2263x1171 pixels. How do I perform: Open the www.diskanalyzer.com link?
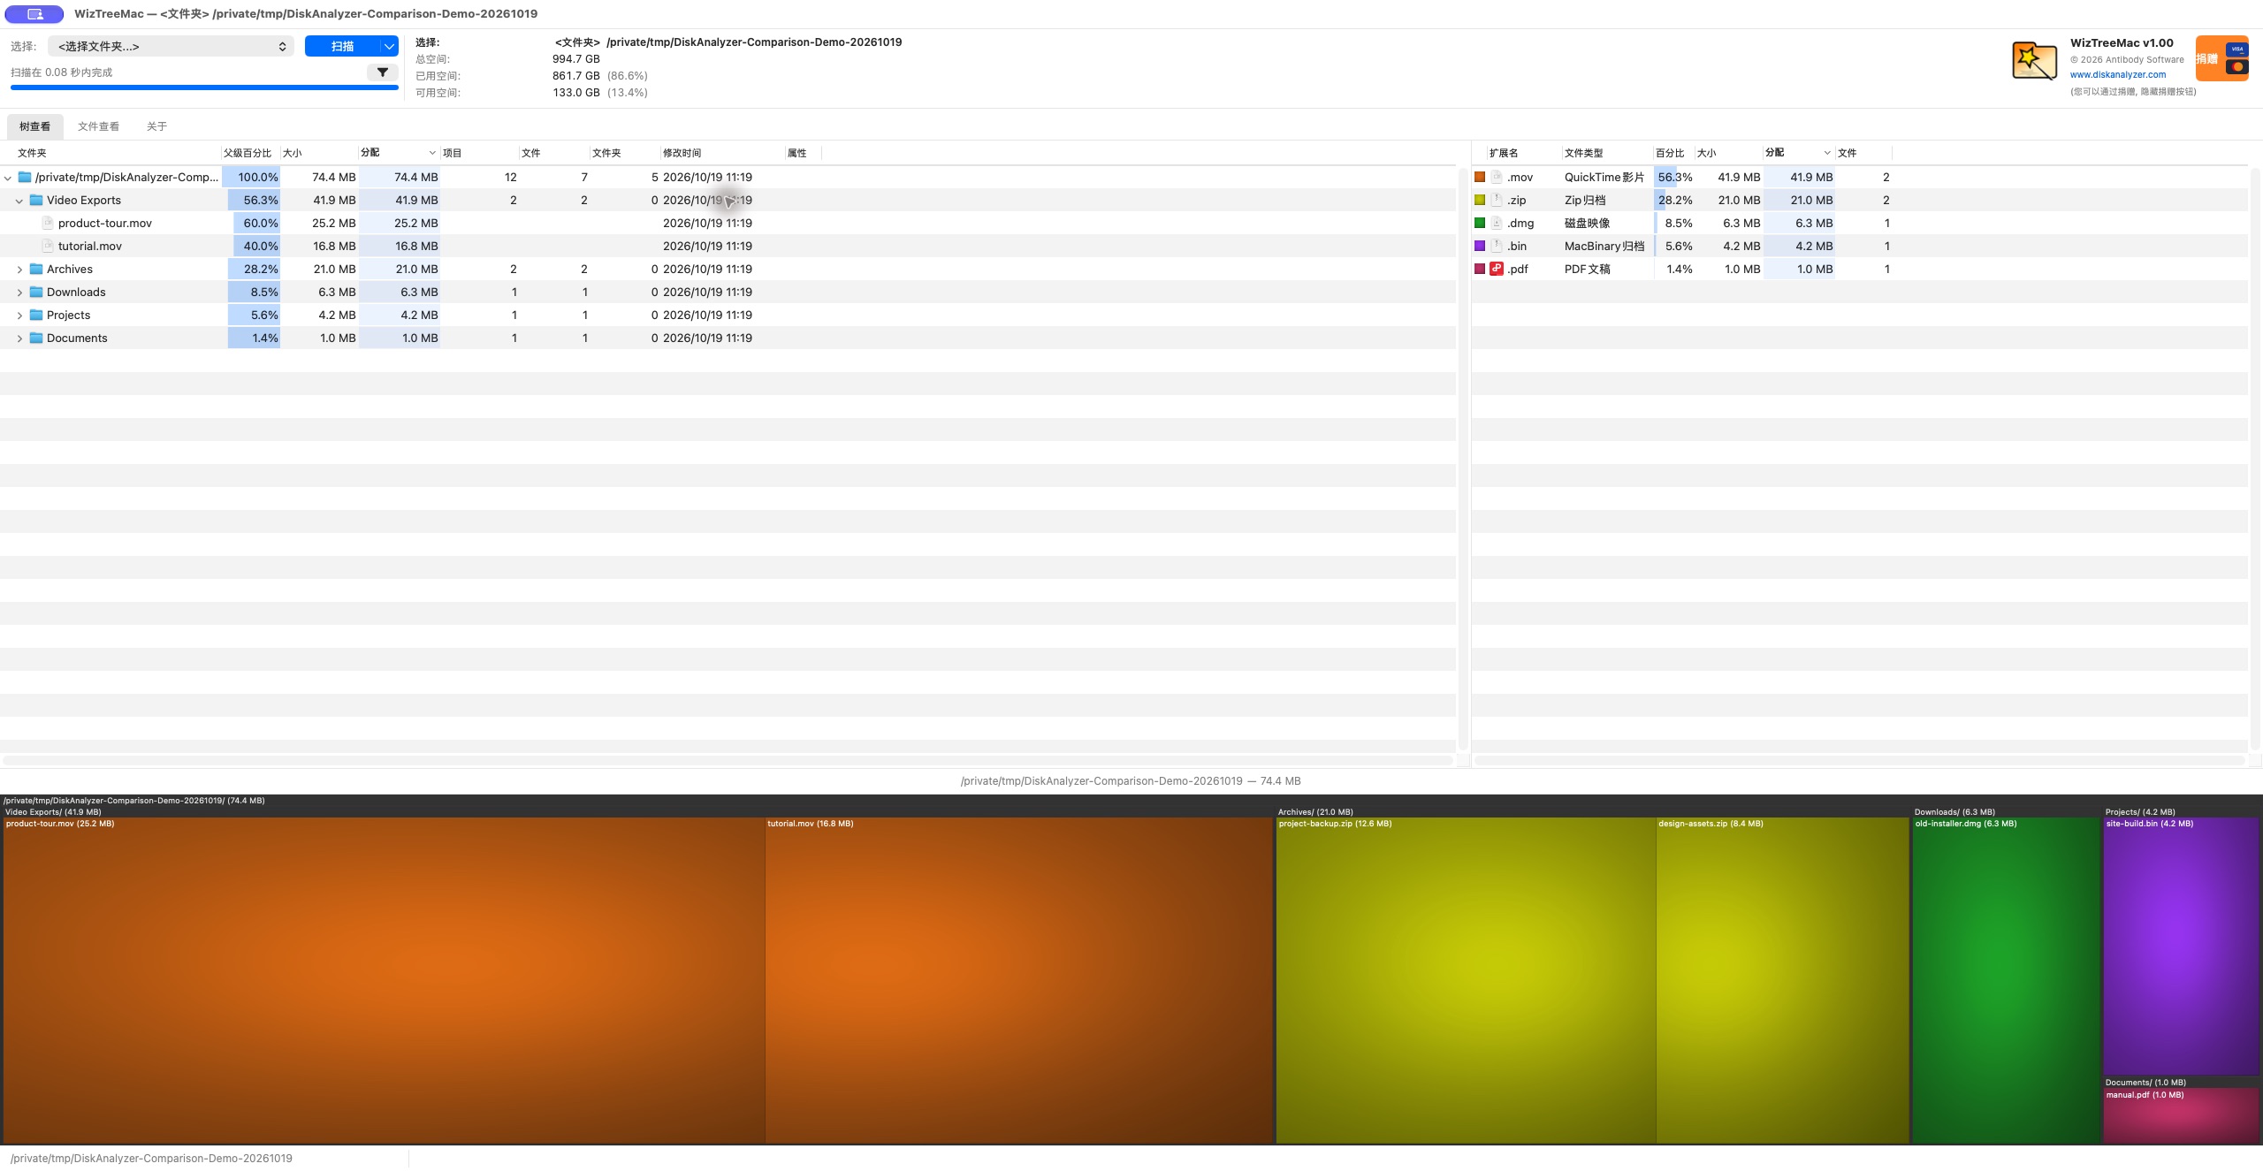2117,75
